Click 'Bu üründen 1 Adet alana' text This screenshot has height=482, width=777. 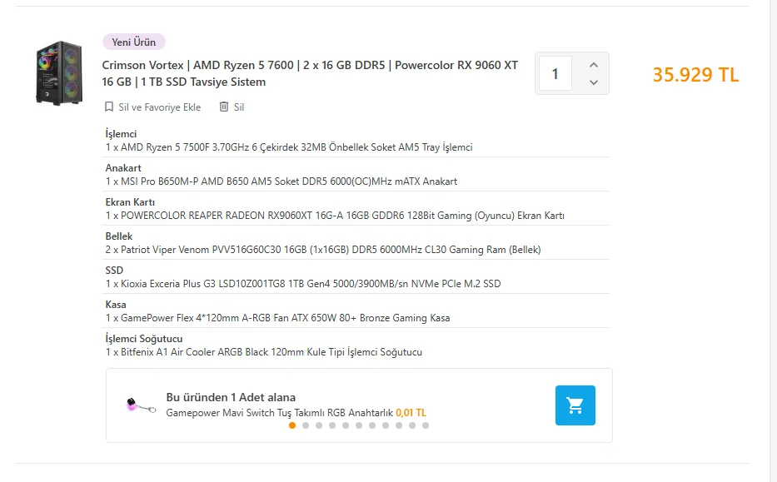(x=231, y=397)
